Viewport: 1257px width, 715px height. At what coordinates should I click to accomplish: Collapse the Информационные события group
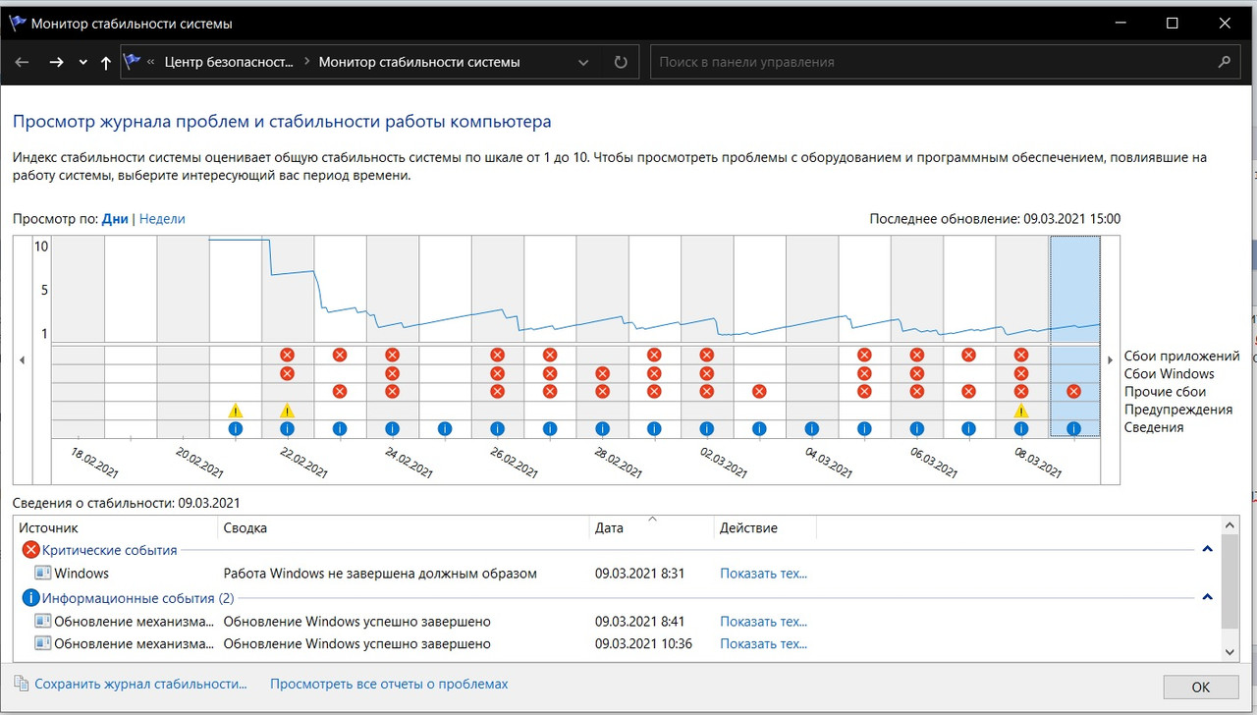[1207, 597]
